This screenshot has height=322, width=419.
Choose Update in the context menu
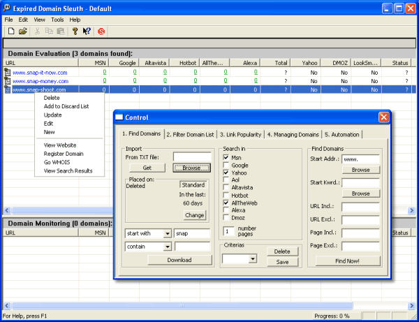coord(52,115)
